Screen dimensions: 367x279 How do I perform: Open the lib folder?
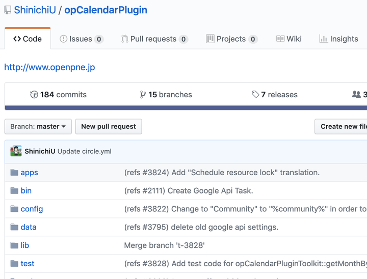click(25, 245)
